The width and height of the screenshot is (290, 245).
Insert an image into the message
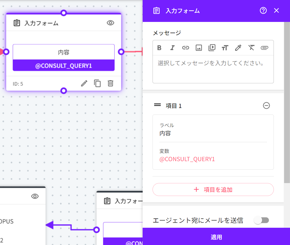click(x=199, y=48)
